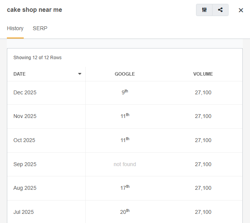Click the Dec 2025 volume 27,100
The width and height of the screenshot is (250, 223).
click(203, 92)
